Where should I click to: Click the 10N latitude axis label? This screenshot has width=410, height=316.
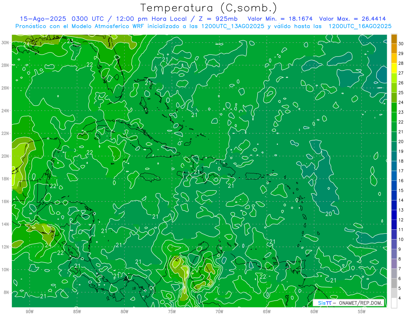pyautogui.click(x=5, y=269)
